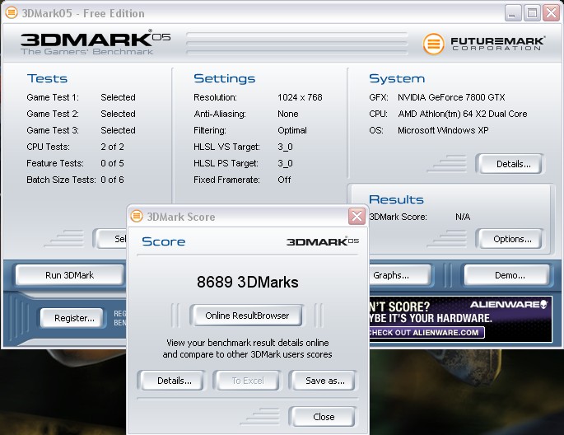The width and height of the screenshot is (564, 435).
Task: Click the CPU Tests '2 of 2' value
Action: [x=112, y=147]
